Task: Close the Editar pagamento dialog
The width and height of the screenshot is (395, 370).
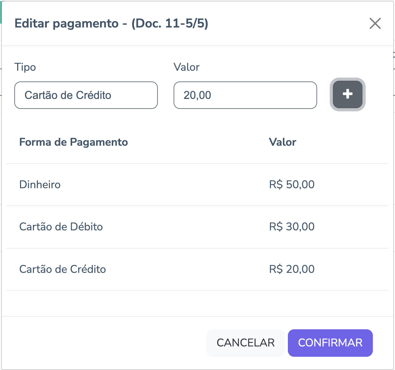Action: click(x=375, y=24)
